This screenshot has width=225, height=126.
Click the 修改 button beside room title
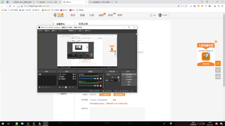114,100
